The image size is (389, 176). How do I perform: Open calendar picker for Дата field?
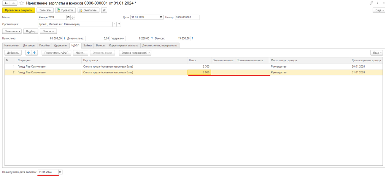click(161, 17)
